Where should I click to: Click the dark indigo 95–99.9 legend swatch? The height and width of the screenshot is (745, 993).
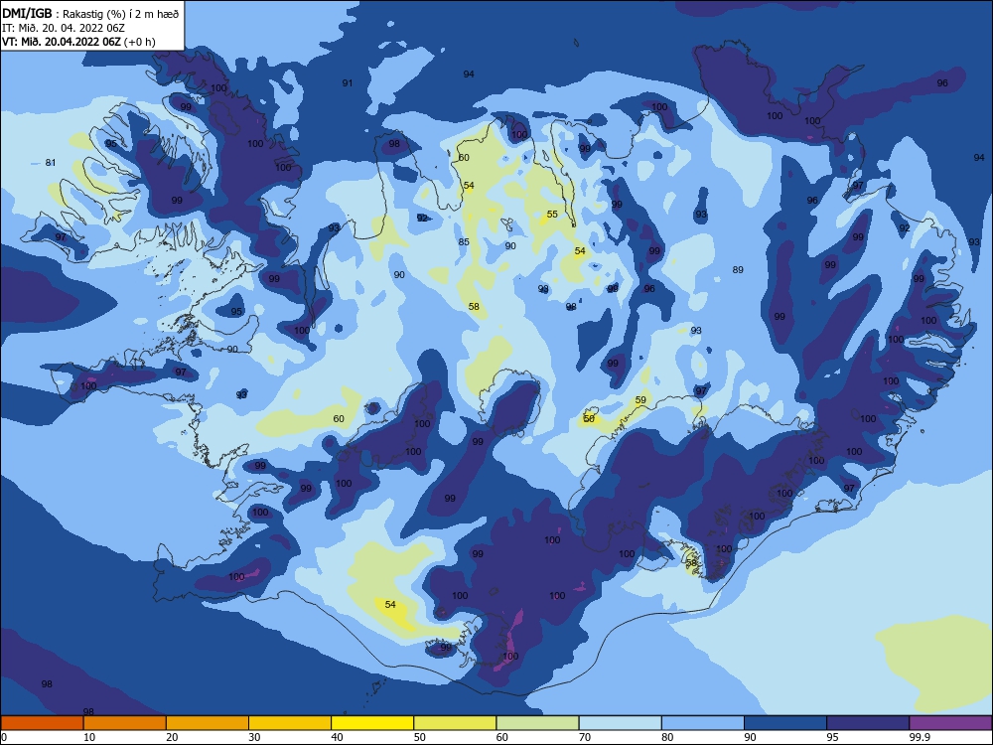[x=868, y=723]
